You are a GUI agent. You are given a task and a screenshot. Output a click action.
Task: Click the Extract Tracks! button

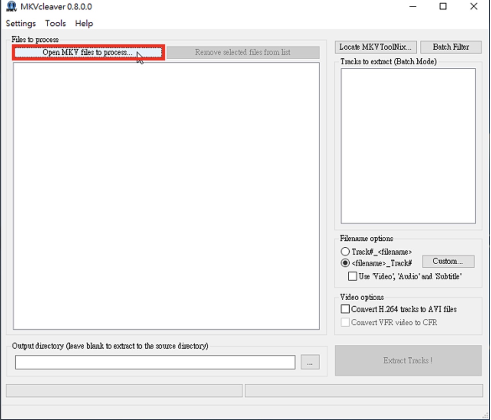[x=408, y=361]
